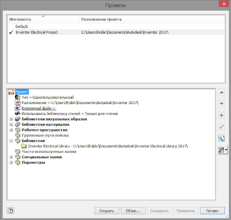Select Вложенный файл = row
Image resolution: width=231 pixels, height=220 pixels.
(x=39, y=108)
